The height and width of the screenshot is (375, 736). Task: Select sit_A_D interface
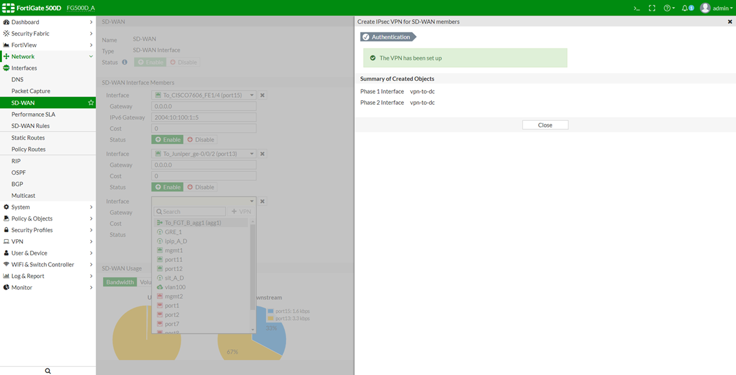click(x=201, y=278)
